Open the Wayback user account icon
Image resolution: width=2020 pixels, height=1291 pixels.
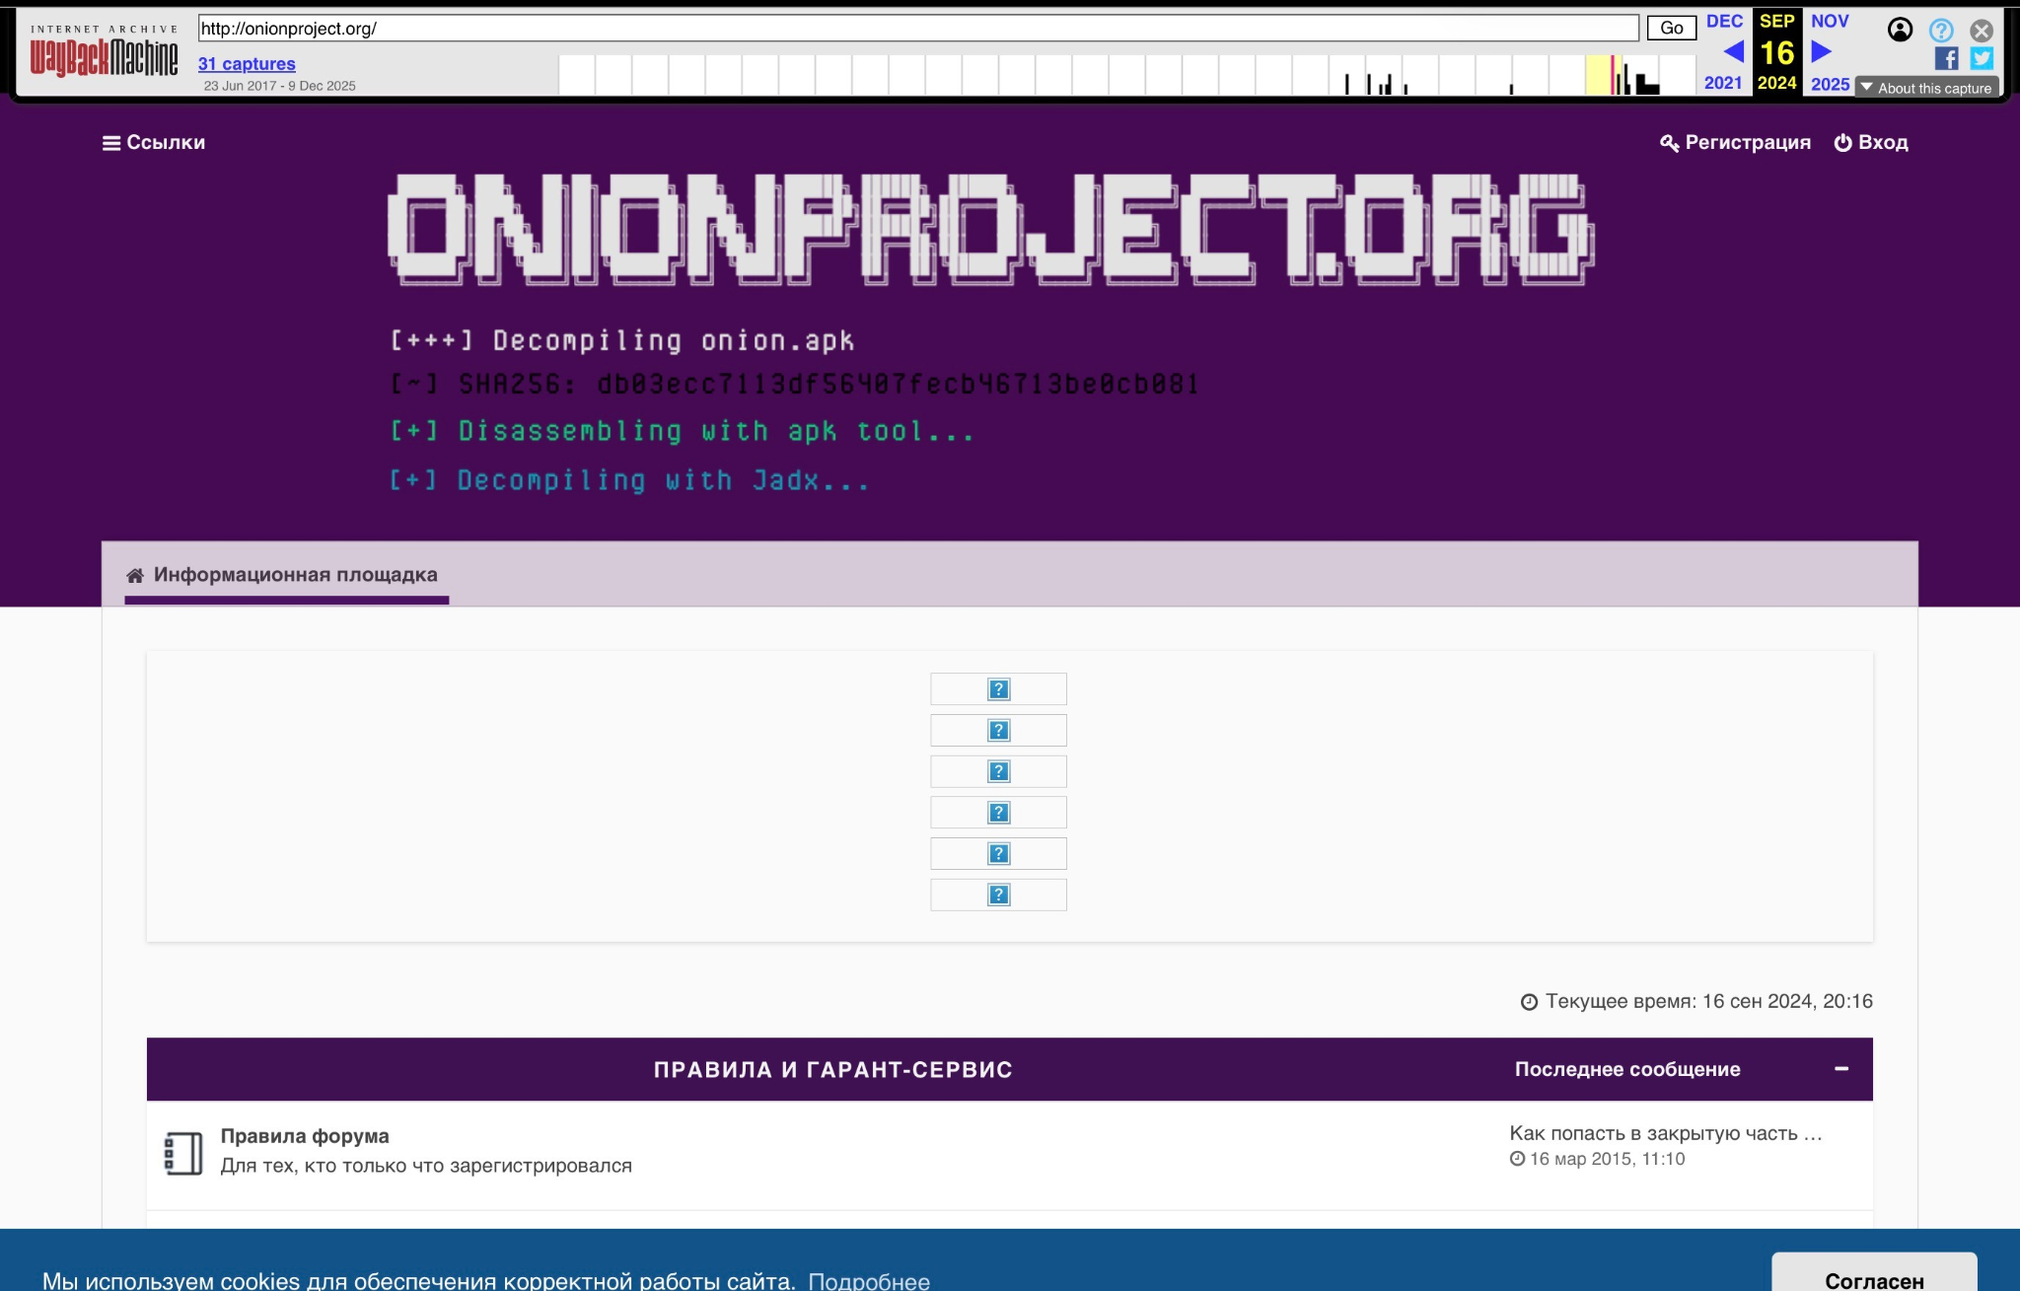[1900, 30]
